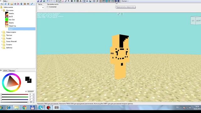
Task: Expand the Шаблоны folder
Action: [x=2, y=48]
